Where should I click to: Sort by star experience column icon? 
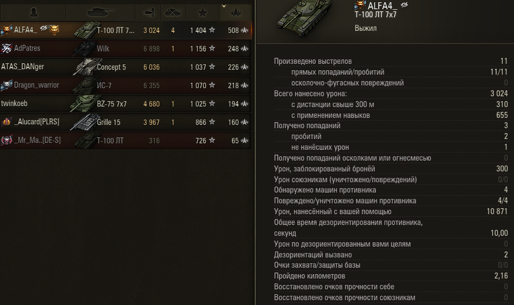click(x=203, y=13)
